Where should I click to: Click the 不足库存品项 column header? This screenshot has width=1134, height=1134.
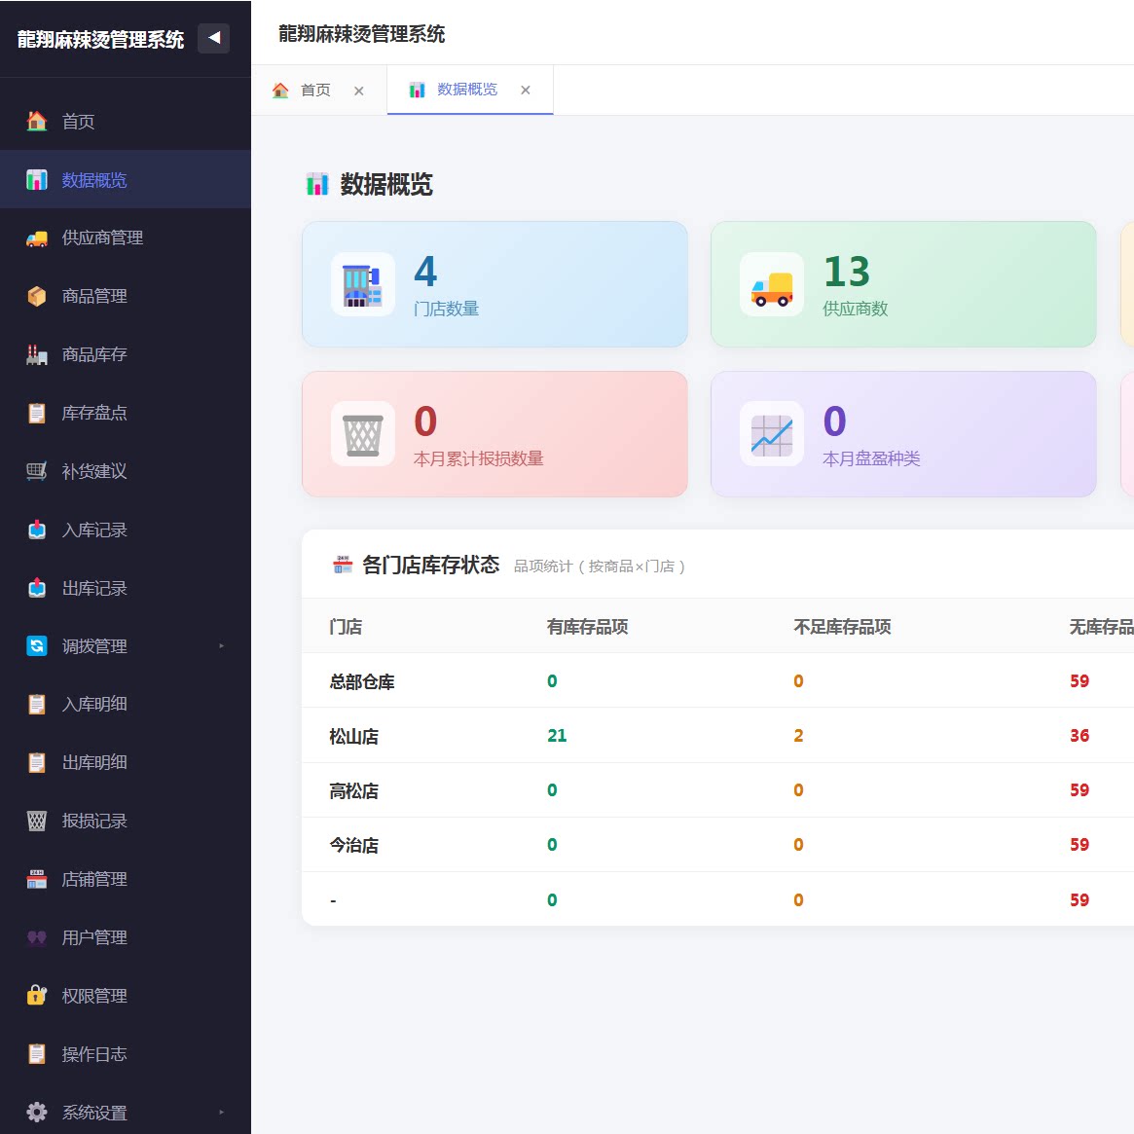(x=842, y=626)
